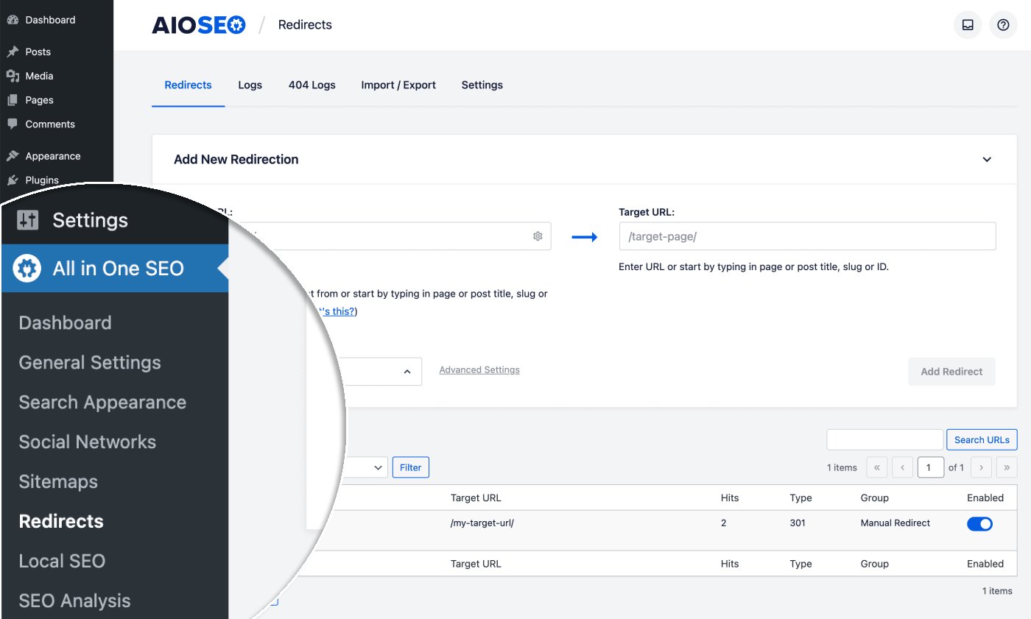The height and width of the screenshot is (619, 1031).
Task: Click the Settings sliders icon
Action: point(27,220)
